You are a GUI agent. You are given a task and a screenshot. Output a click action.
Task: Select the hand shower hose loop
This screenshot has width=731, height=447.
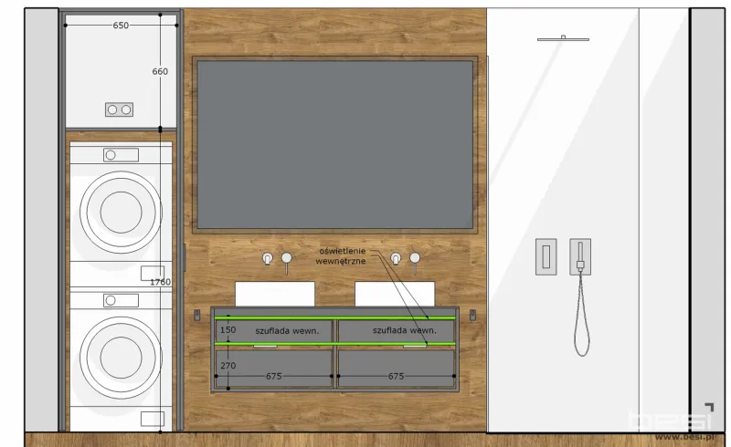[x=581, y=316]
